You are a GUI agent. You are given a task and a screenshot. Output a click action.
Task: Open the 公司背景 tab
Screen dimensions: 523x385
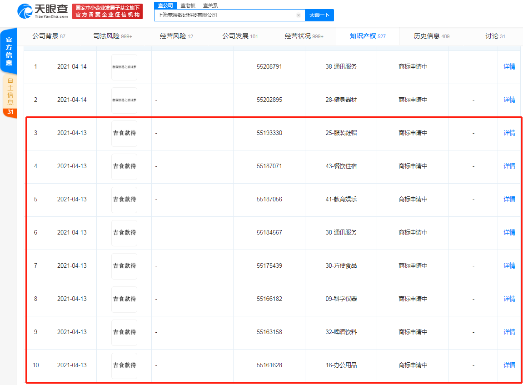pyautogui.click(x=49, y=36)
